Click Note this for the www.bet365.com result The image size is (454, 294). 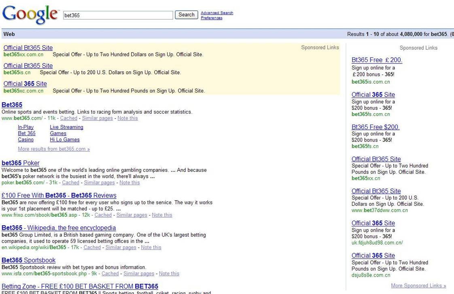pos(128,118)
